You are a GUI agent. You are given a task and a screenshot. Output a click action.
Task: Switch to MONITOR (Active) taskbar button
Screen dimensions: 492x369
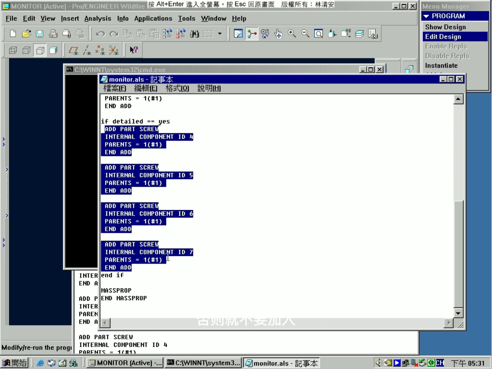click(125, 363)
